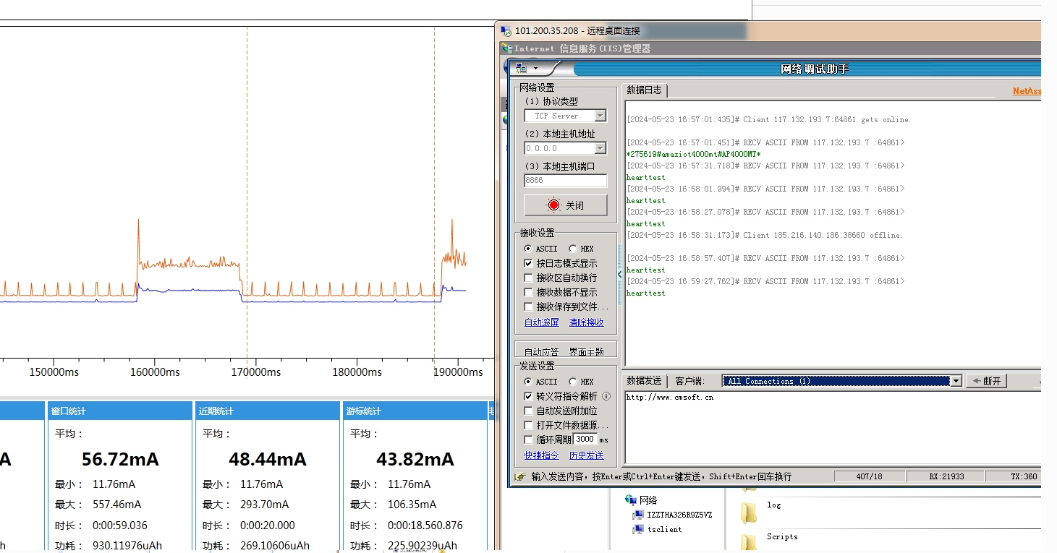Select ASCII receive mode radio button
This screenshot has width=1057, height=553.
tap(528, 249)
